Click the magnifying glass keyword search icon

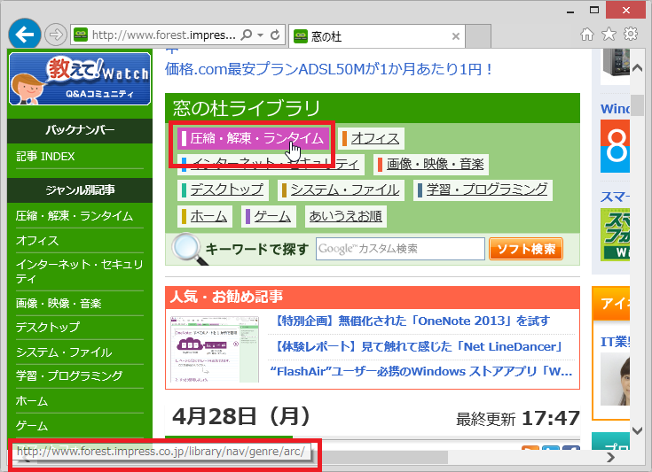[190, 249]
